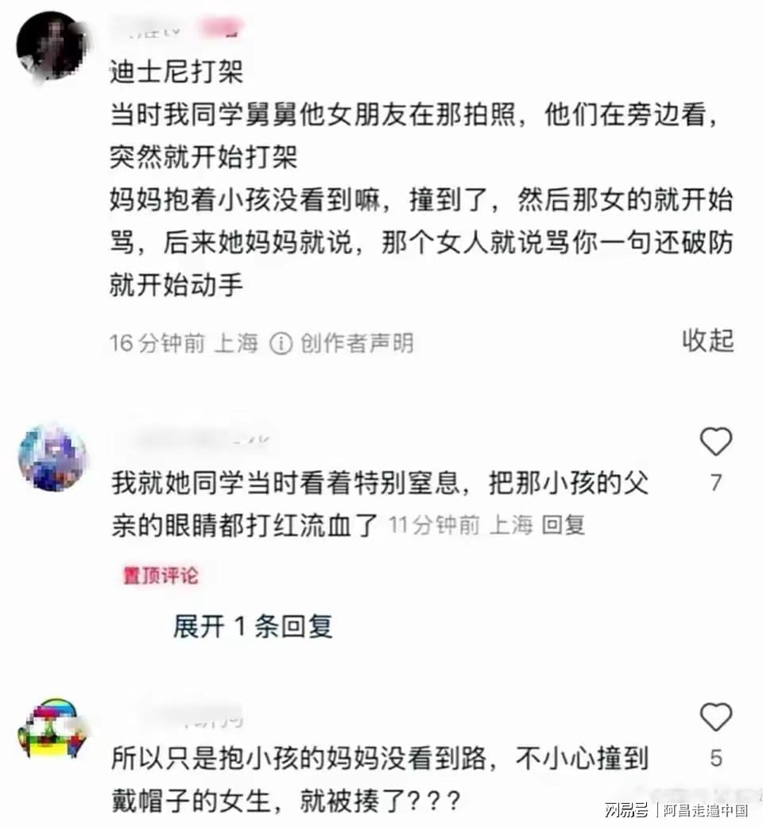Tap the 5 like count
763x826 pixels.
tap(715, 758)
